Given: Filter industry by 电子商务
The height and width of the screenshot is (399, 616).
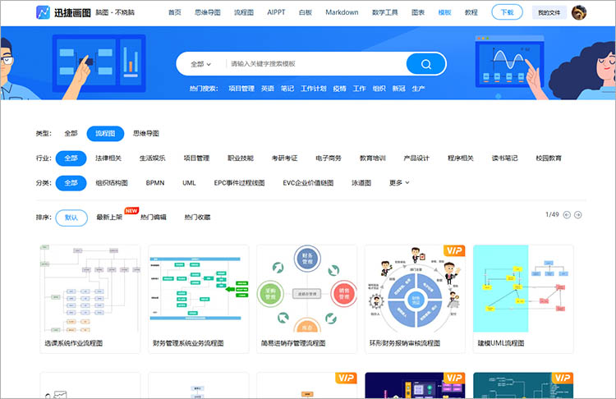Looking at the screenshot, I should [329, 158].
